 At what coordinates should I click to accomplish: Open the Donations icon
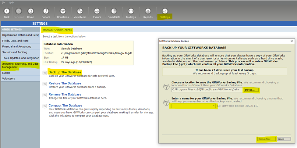coord(63,11)
